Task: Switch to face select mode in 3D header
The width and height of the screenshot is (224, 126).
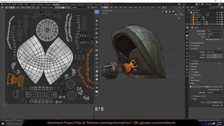Action: point(107,7)
